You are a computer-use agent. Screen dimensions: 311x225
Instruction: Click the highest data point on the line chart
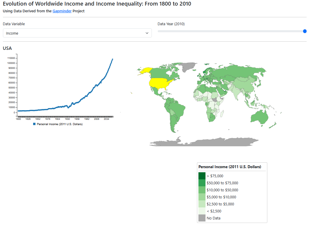112,59
